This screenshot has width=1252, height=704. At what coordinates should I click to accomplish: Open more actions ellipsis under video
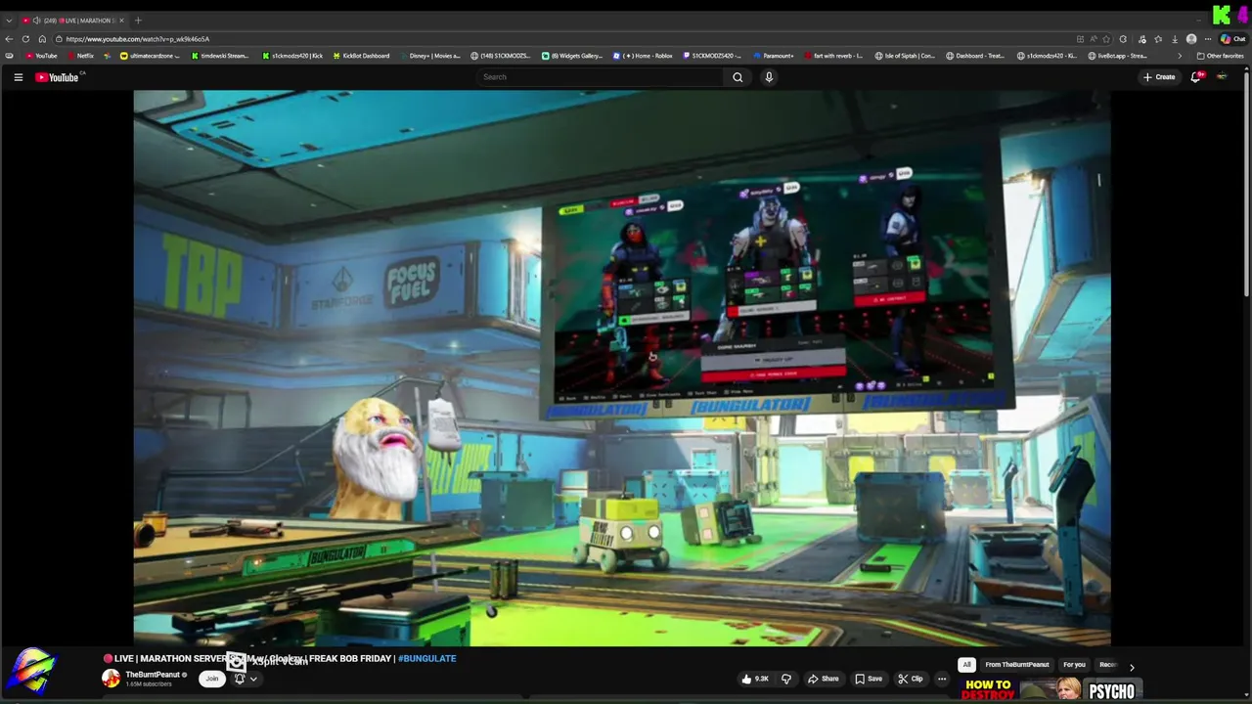[x=942, y=679]
